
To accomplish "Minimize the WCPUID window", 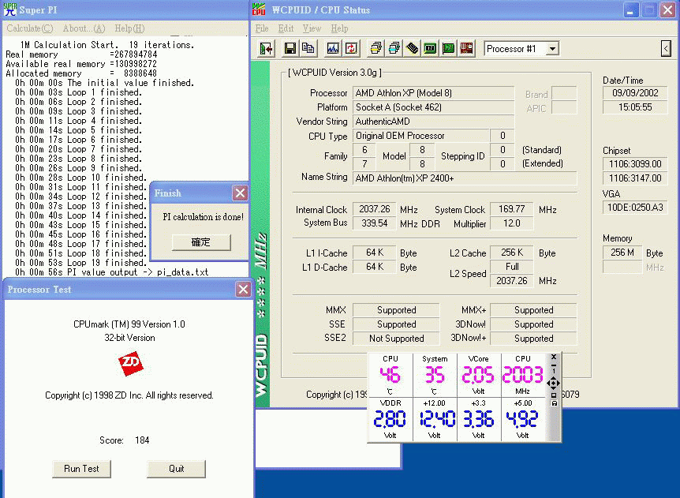I will coord(630,10).
